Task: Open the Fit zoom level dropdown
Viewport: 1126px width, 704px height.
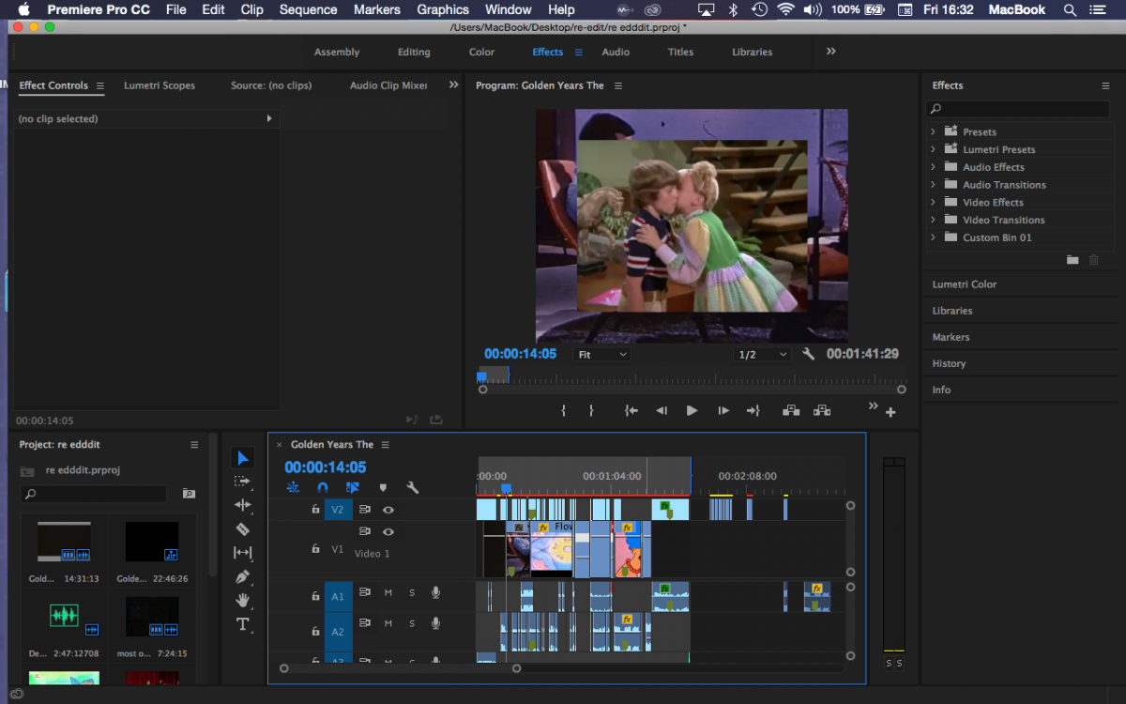Action: [601, 355]
